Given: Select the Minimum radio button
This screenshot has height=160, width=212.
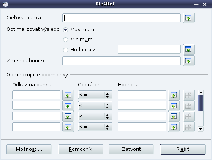Looking at the screenshot, I should (66, 40).
